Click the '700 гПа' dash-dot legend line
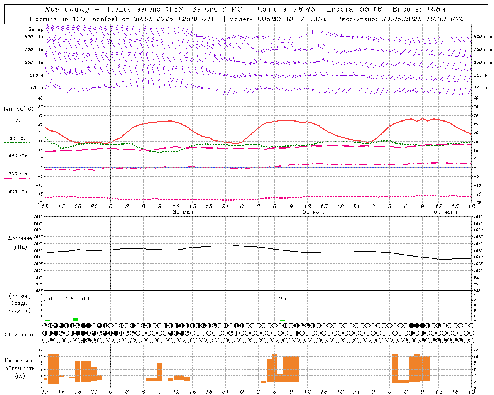Viewport: 494px width, 395px height. point(17,178)
